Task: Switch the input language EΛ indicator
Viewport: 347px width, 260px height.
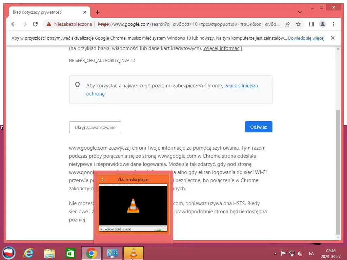Action: tap(311, 254)
